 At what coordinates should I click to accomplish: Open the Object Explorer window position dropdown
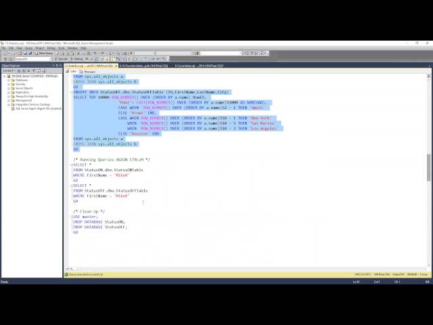pos(53,66)
